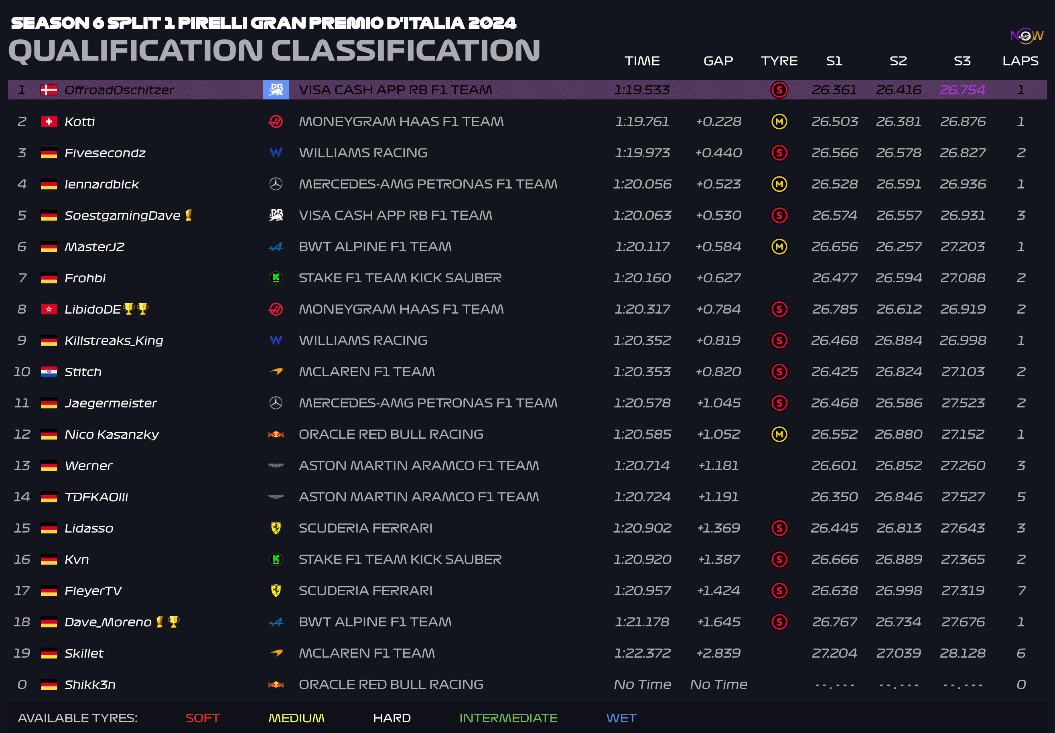Image resolution: width=1055 pixels, height=733 pixels.
Task: Click the TYRE column header
Action: click(779, 61)
